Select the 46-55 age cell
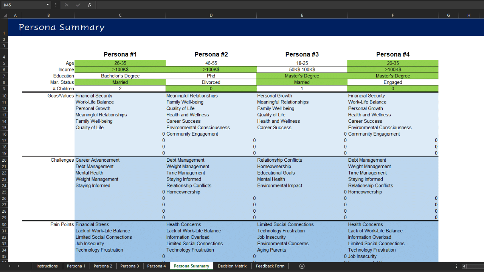Screen dimensions: 484x272 coord(211,63)
